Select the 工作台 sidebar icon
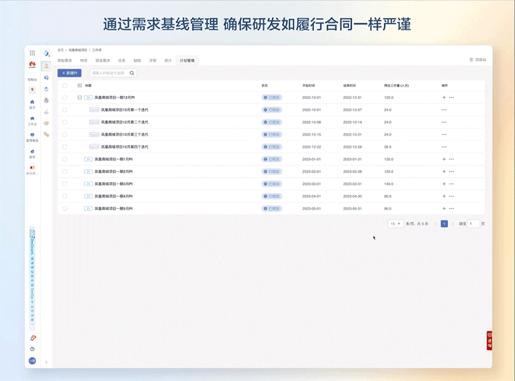 [31, 118]
